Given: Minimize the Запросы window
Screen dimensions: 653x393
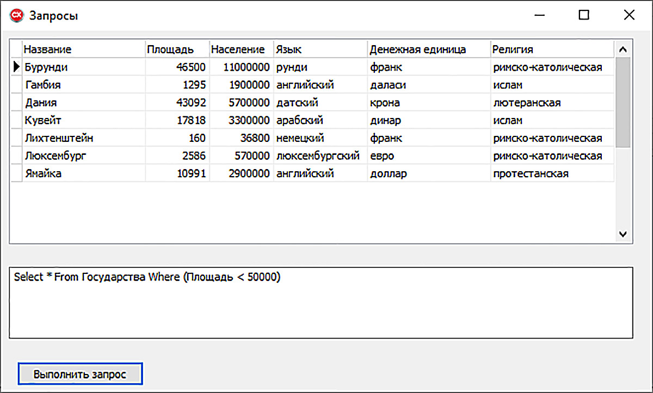Looking at the screenshot, I should click(x=539, y=15).
